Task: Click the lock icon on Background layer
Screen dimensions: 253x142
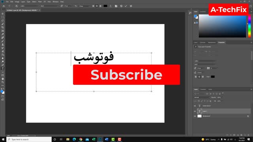Action: click(248, 116)
